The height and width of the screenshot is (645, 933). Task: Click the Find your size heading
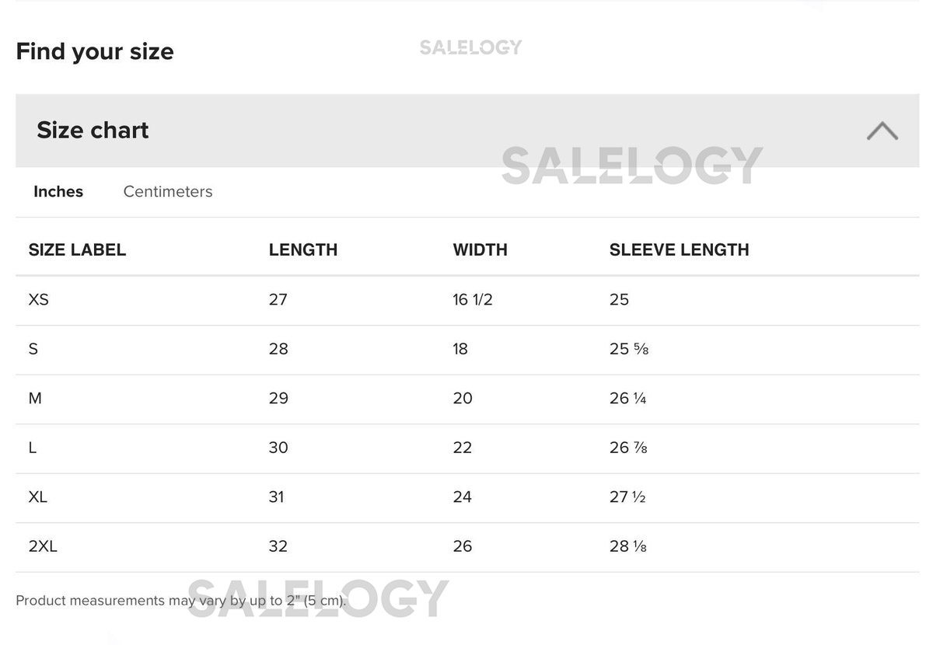[x=95, y=52]
